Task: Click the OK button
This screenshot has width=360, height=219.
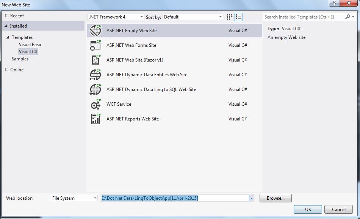Action: 308,210
